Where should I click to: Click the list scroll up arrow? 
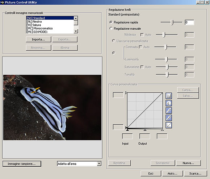[76, 18]
